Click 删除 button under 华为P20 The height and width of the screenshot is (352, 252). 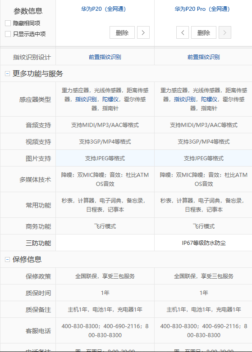coord(122,32)
